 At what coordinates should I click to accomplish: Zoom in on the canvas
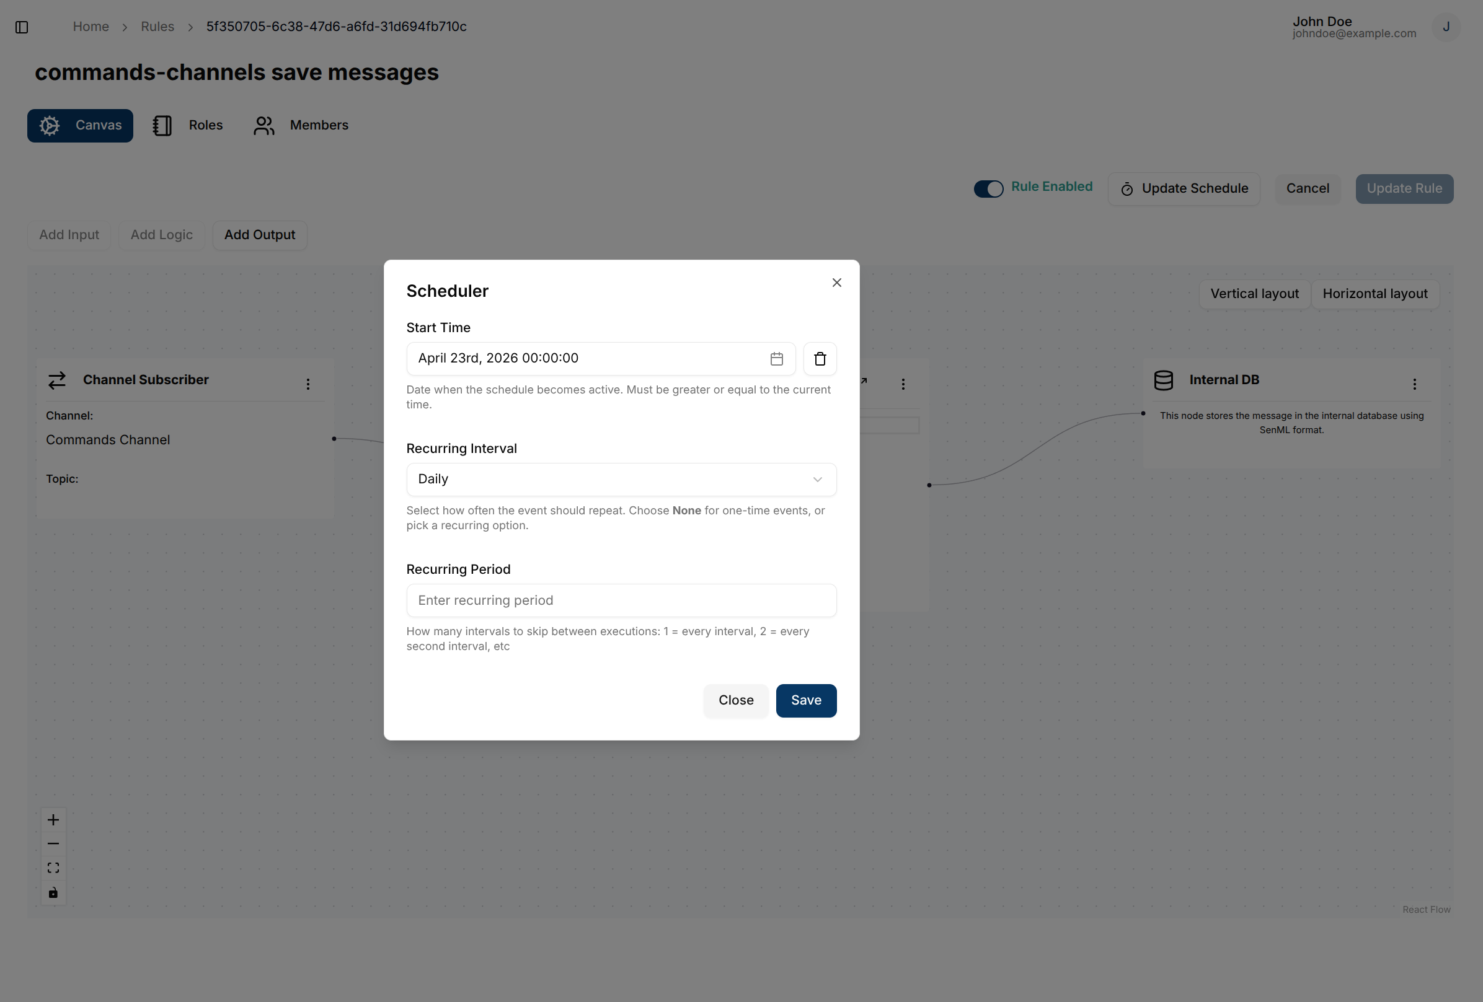(53, 820)
